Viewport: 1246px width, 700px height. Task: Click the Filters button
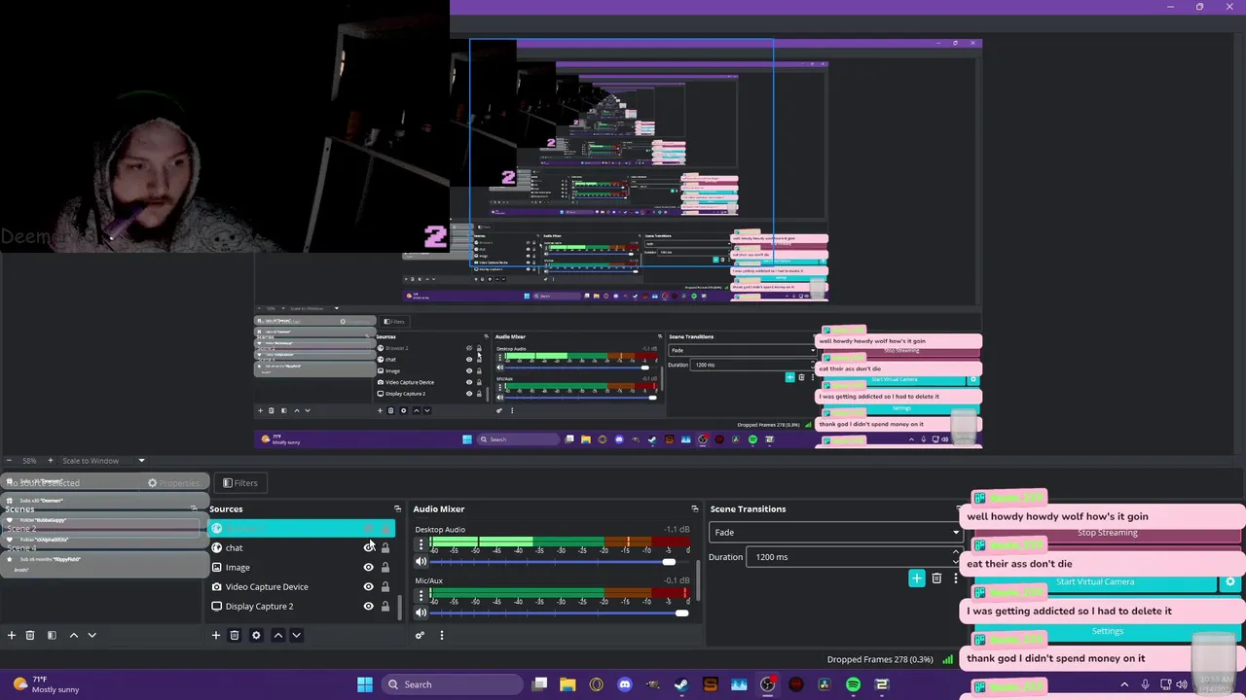(x=240, y=482)
